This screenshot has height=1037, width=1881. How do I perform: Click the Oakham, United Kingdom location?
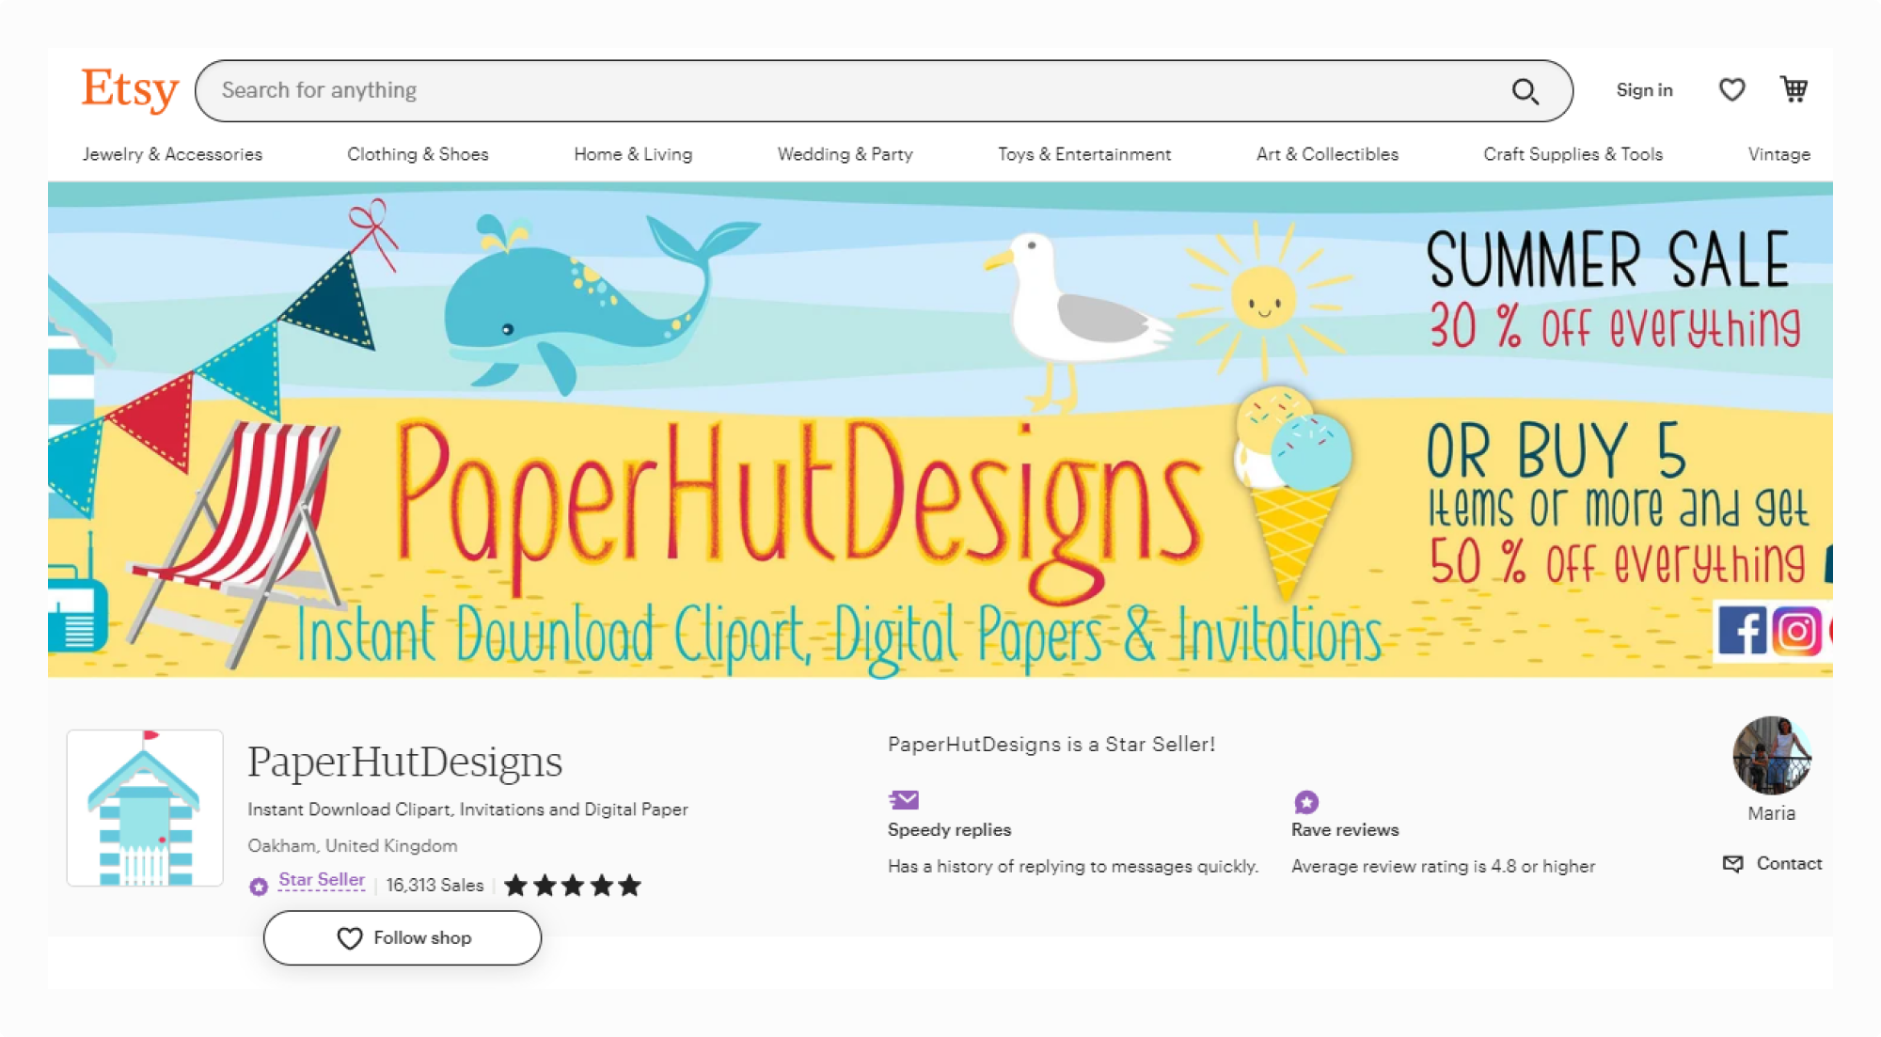point(353,845)
